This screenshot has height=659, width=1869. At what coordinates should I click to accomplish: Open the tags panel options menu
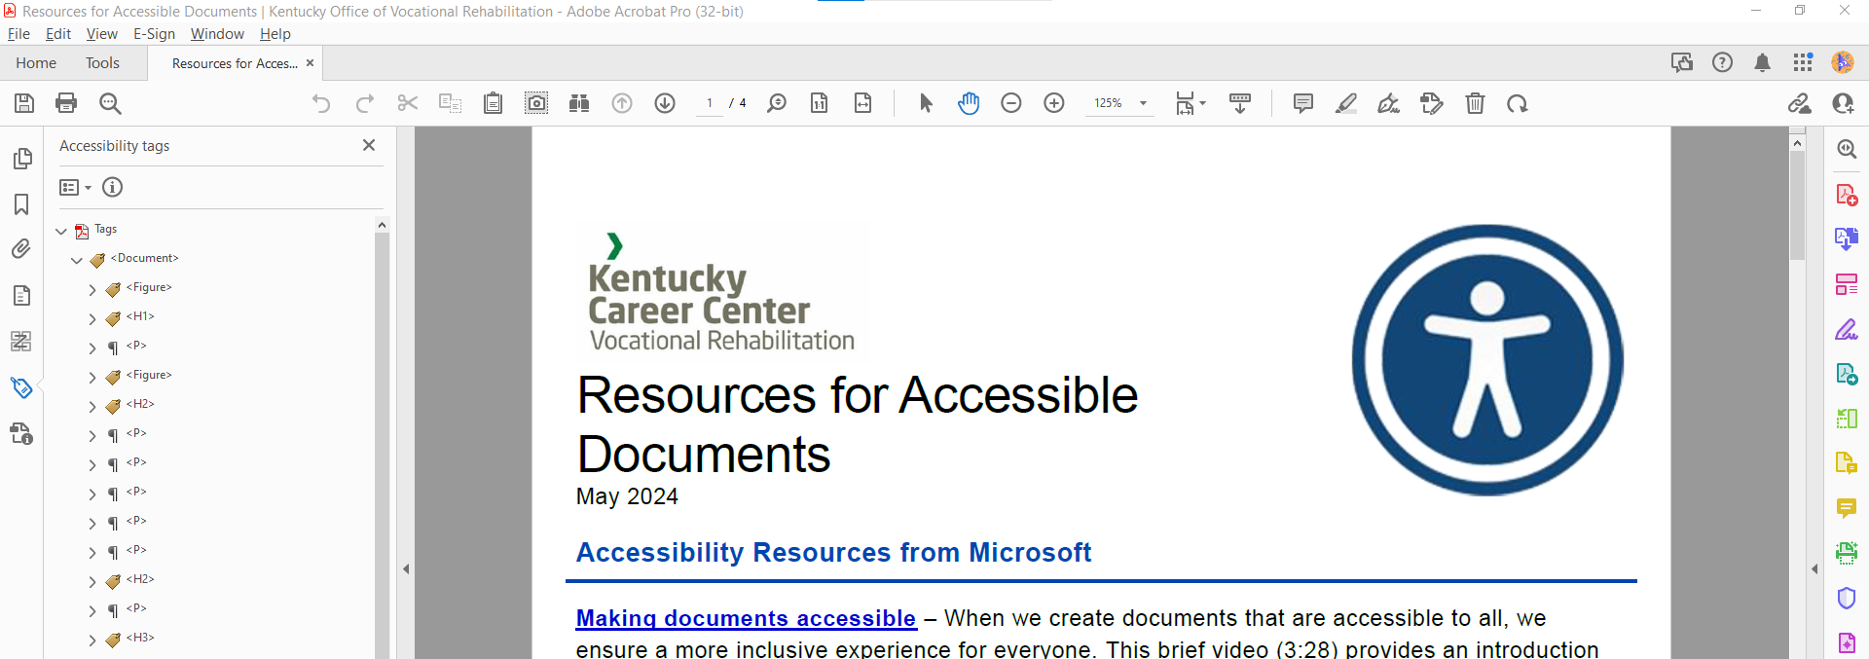pyautogui.click(x=75, y=187)
